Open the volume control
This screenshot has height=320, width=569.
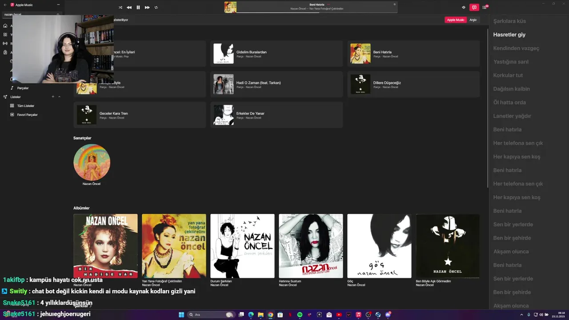click(463, 7)
